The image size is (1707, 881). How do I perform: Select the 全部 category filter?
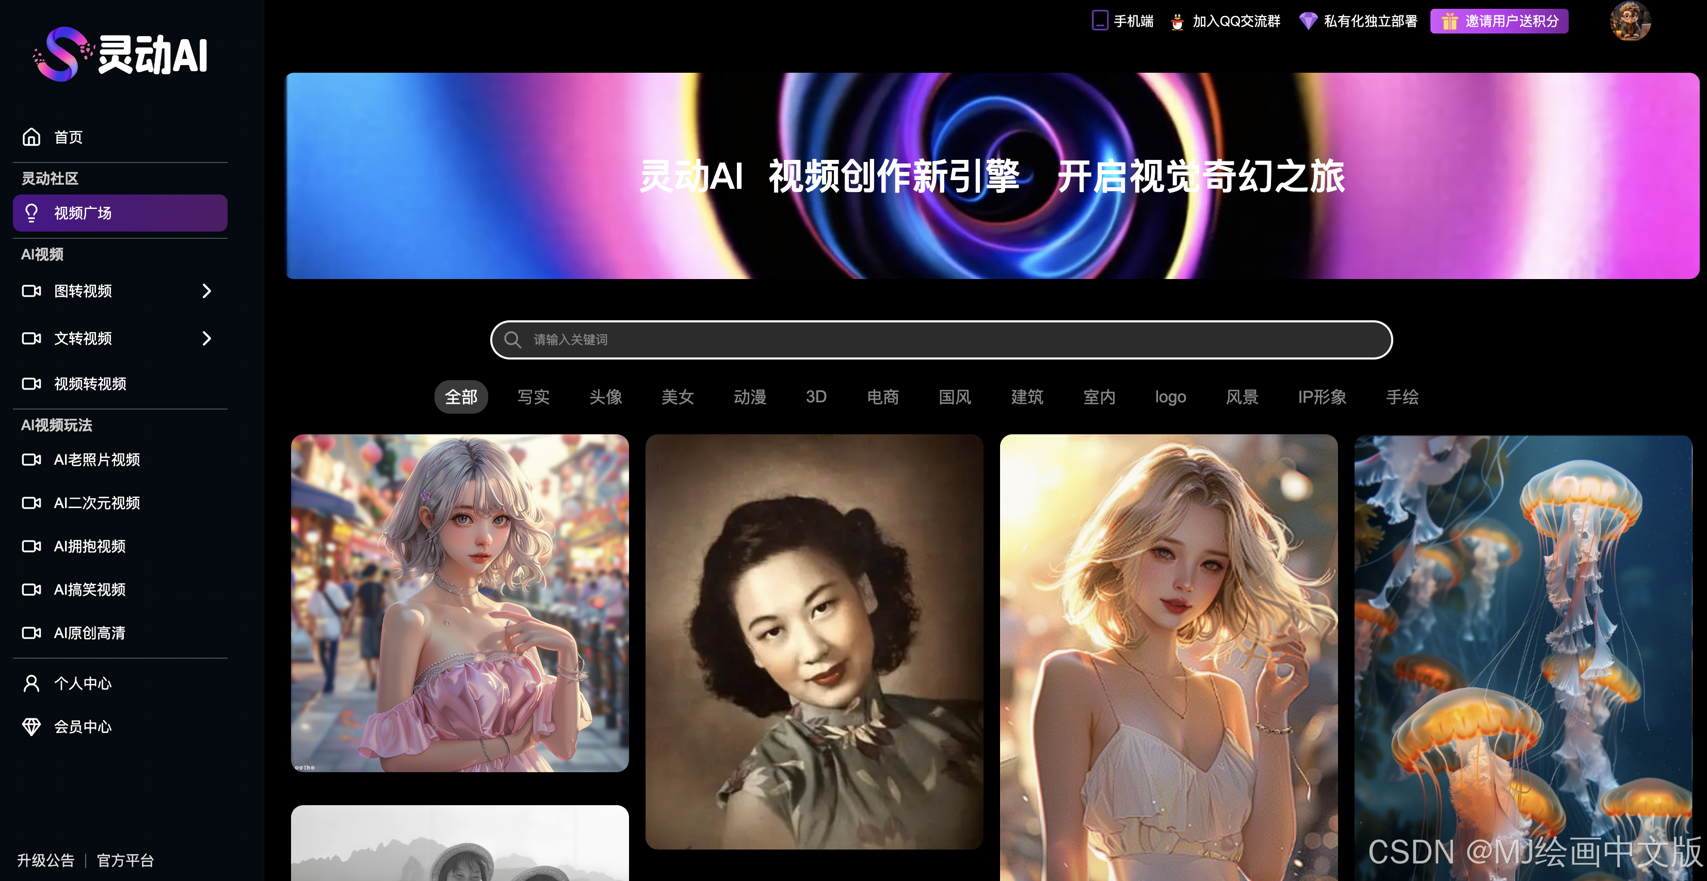pyautogui.click(x=460, y=397)
